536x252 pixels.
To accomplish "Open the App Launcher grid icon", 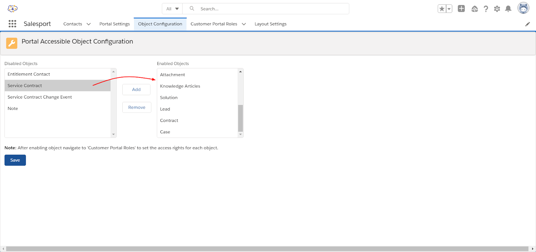I will tap(12, 24).
